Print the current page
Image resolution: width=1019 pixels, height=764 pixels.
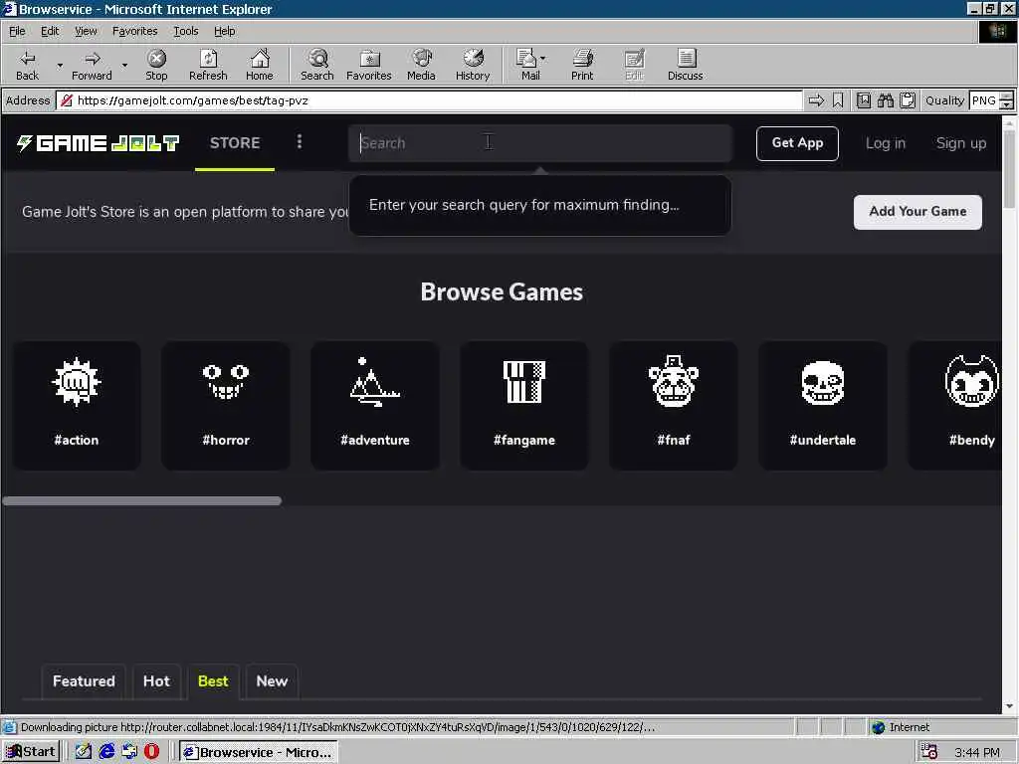pyautogui.click(x=582, y=65)
